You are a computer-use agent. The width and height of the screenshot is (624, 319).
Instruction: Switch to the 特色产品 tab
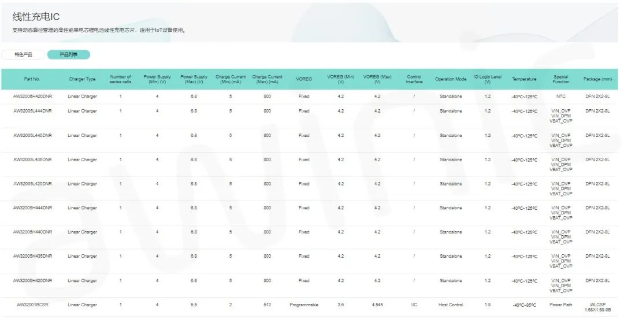tap(23, 54)
